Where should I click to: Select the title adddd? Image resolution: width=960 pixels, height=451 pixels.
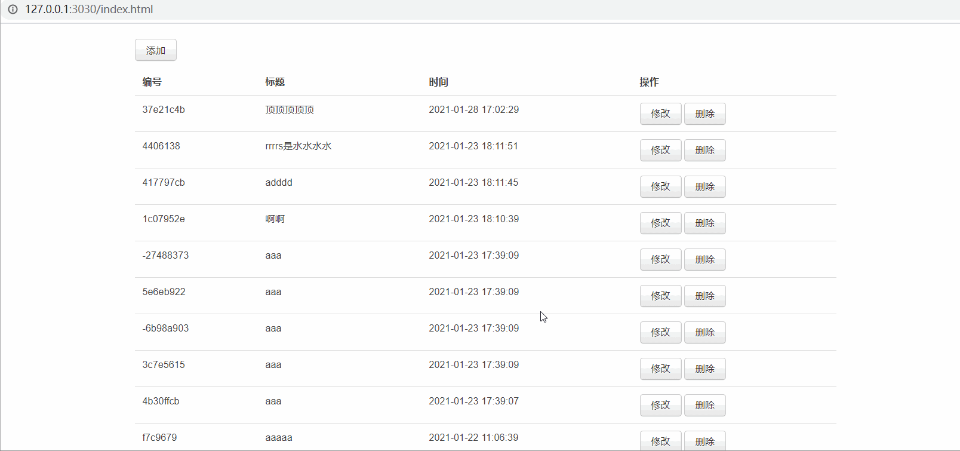(x=279, y=183)
